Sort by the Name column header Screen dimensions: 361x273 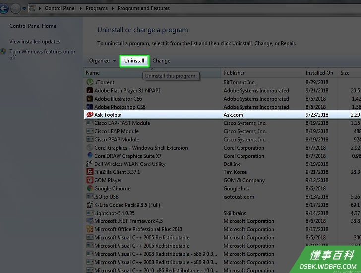coord(152,73)
